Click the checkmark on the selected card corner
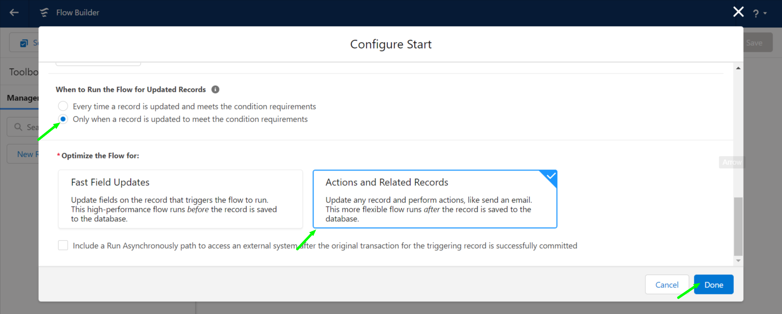Viewport: 782px width, 314px height. (551, 176)
